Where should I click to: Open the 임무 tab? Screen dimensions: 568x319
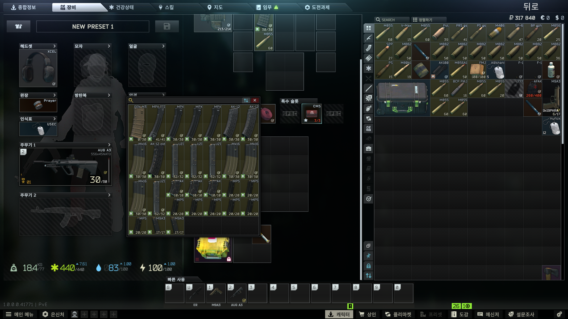pyautogui.click(x=267, y=7)
